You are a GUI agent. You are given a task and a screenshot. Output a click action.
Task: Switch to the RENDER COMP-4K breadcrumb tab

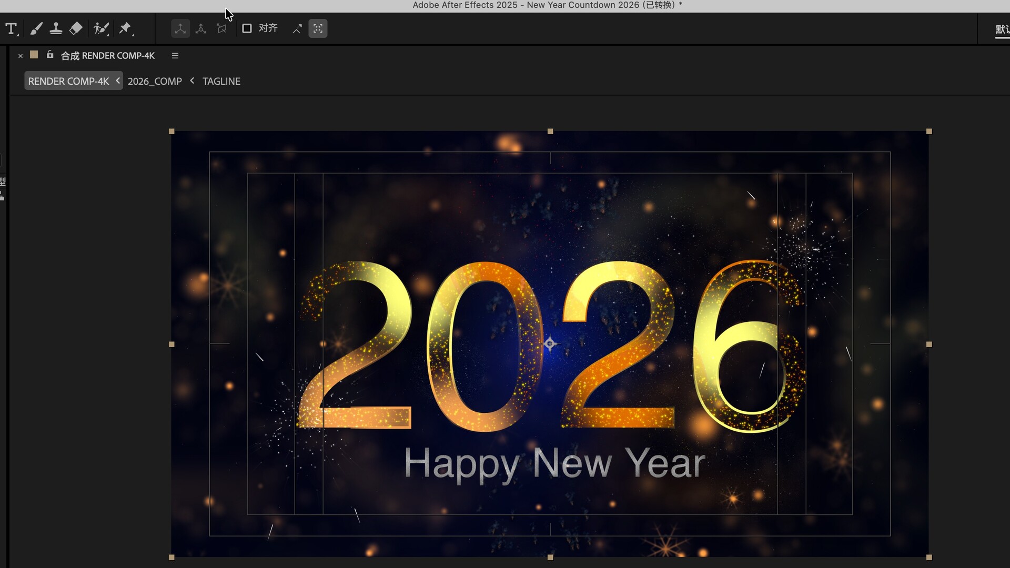tap(67, 80)
